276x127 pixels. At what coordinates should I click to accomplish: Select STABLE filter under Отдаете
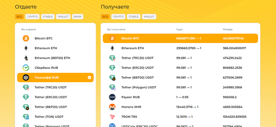pyautogui.click(x=48, y=17)
